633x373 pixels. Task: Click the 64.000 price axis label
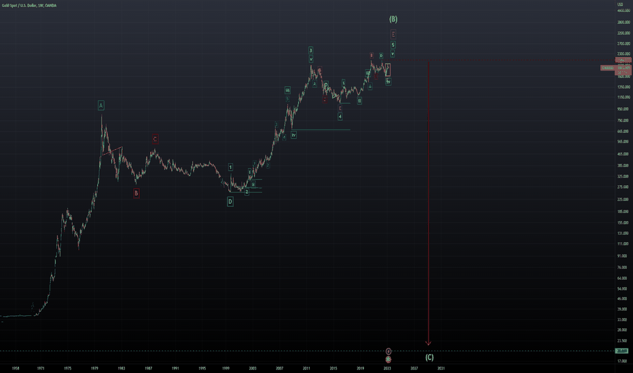point(621,278)
